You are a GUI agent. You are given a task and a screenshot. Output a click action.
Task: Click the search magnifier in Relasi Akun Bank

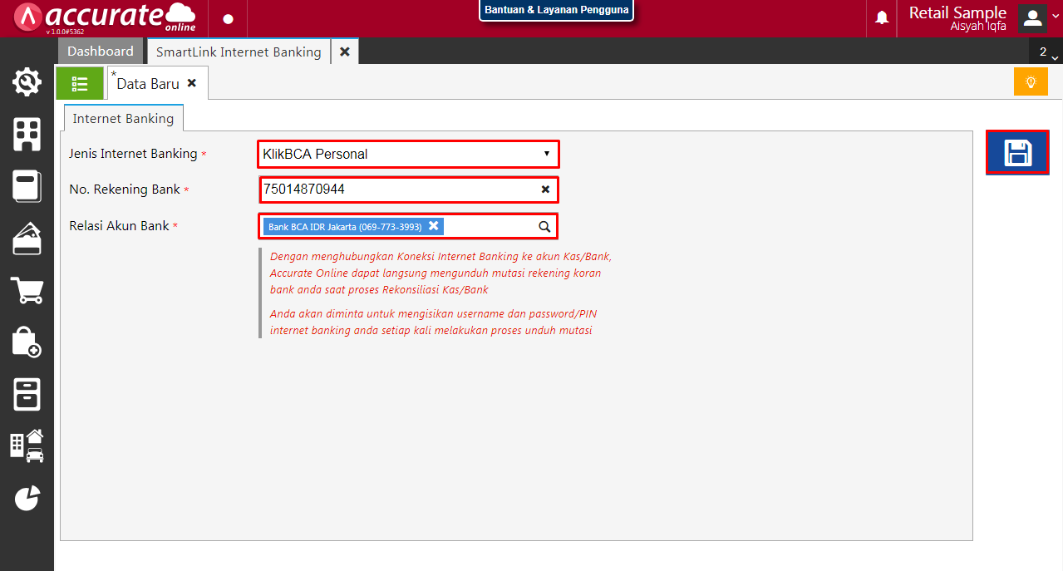point(544,226)
